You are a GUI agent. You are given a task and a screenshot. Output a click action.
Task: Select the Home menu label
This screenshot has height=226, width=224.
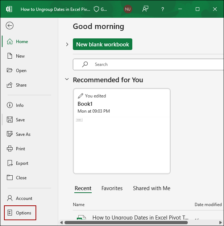coord(22,42)
